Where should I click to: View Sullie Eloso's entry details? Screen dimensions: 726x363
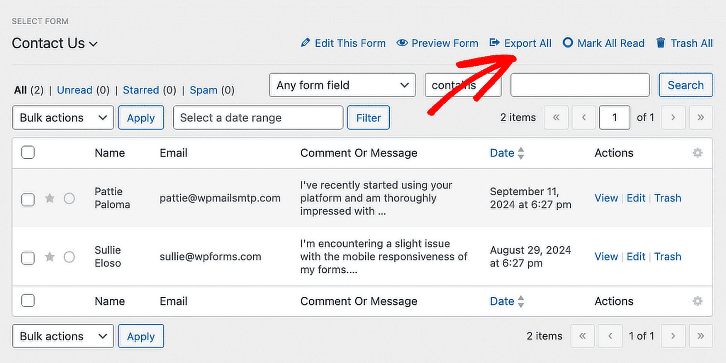(x=606, y=257)
